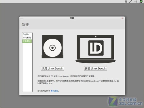Select 中文(繁體) in the language list
The image size is (144, 108).
click(x=27, y=38)
